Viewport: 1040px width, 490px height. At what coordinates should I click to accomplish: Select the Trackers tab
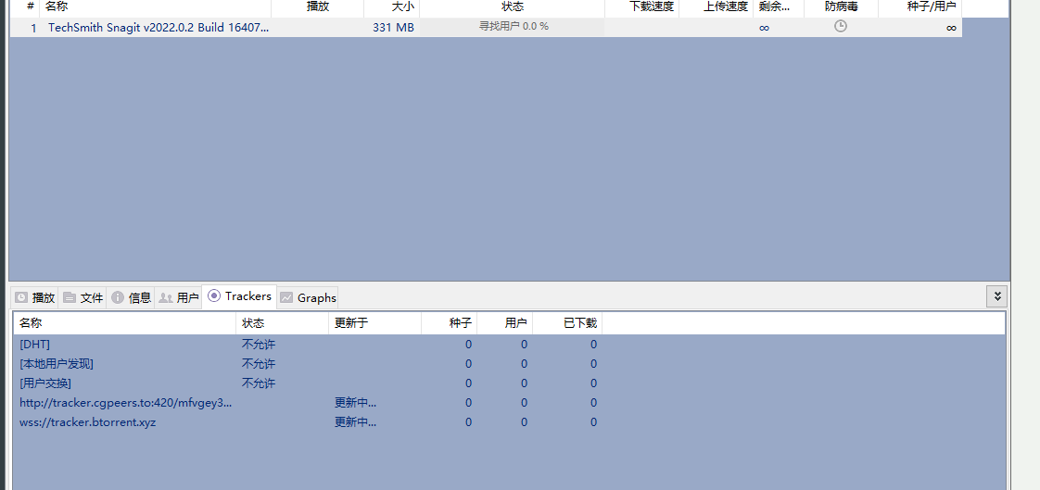(239, 296)
